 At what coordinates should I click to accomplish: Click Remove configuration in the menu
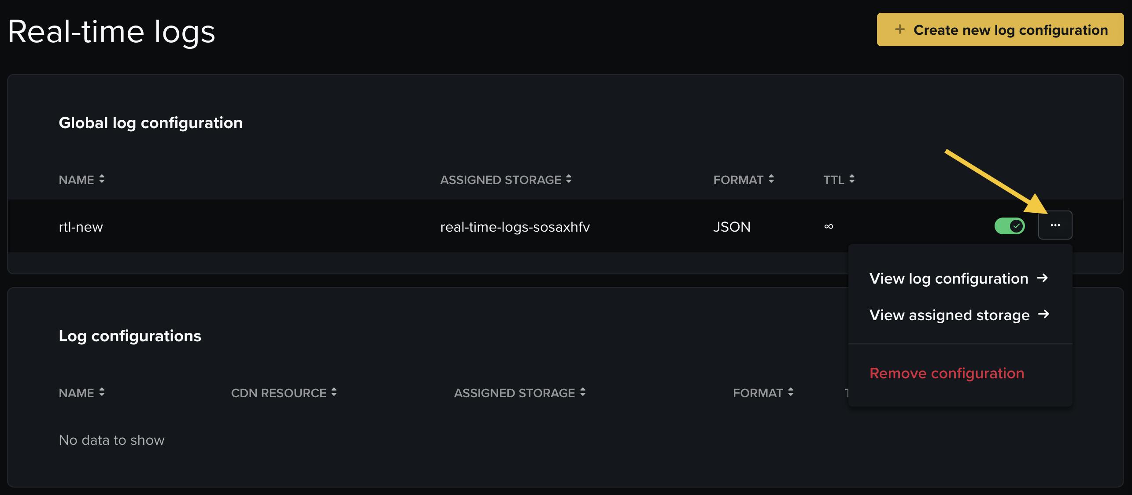[947, 373]
